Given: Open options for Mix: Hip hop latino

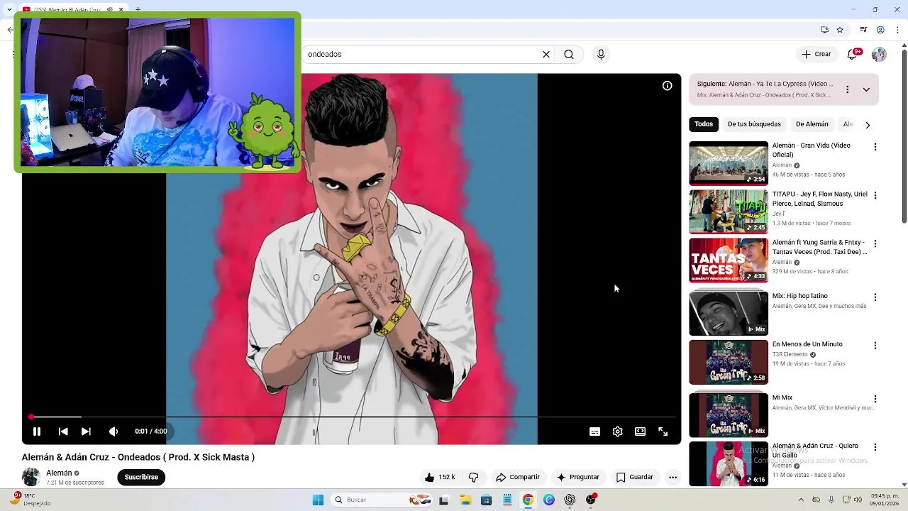Looking at the screenshot, I should click(x=875, y=297).
